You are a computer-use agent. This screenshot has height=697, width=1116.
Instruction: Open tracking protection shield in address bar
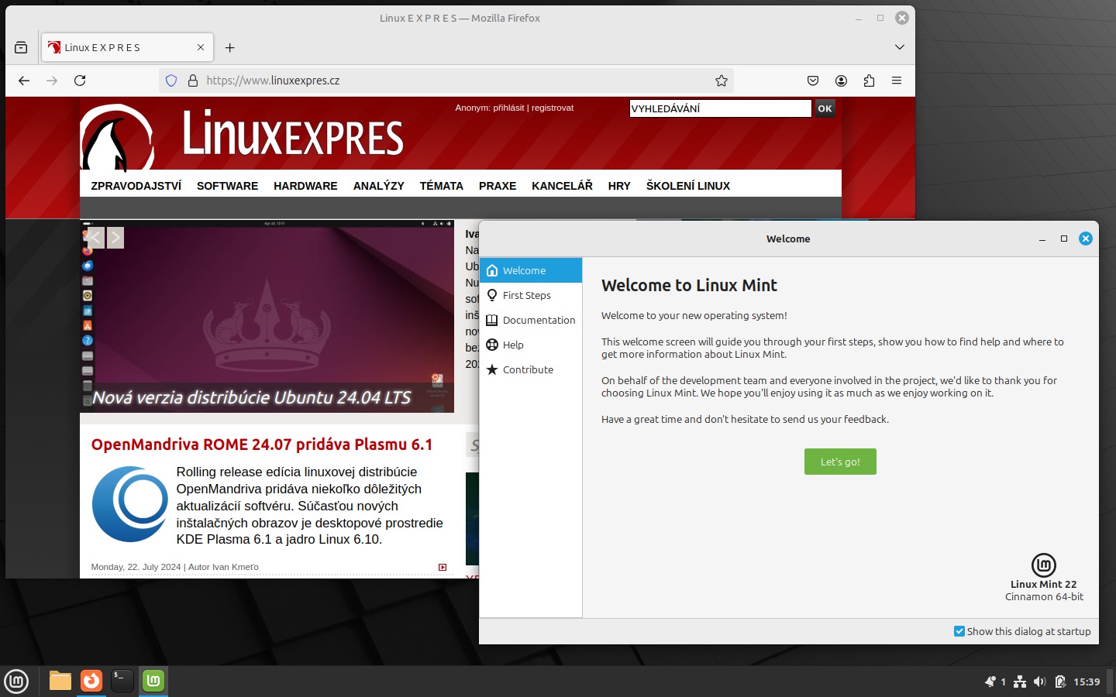[171, 81]
